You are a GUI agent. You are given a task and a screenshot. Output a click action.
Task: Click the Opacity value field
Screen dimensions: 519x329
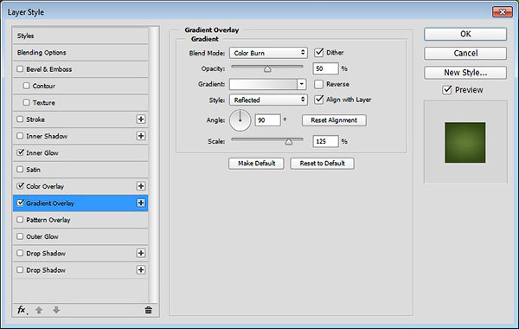(326, 68)
